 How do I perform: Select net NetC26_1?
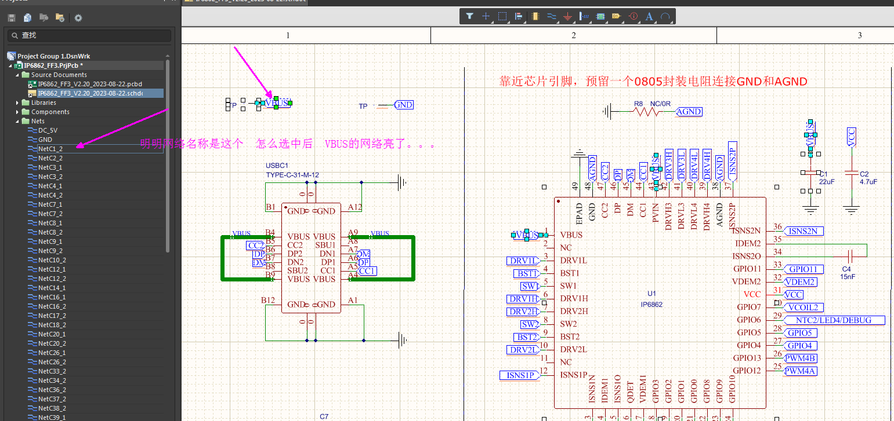point(52,353)
